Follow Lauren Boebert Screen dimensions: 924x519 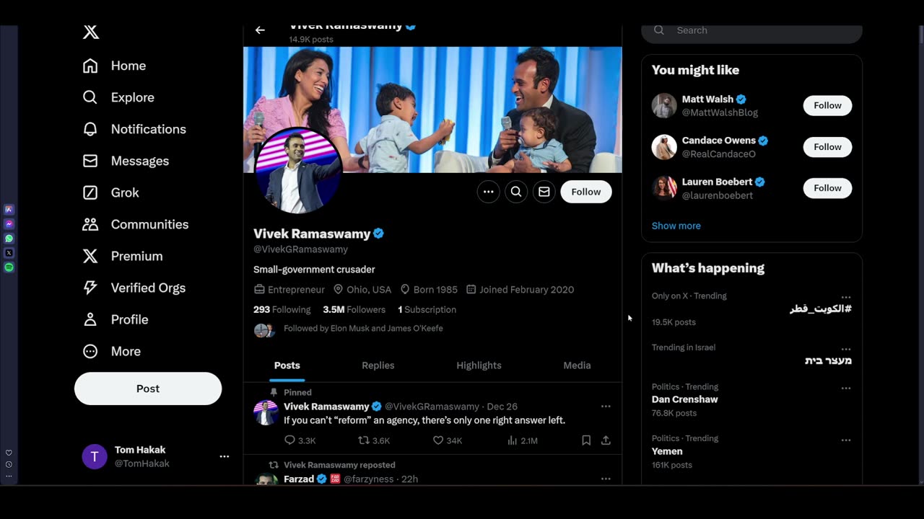(827, 188)
